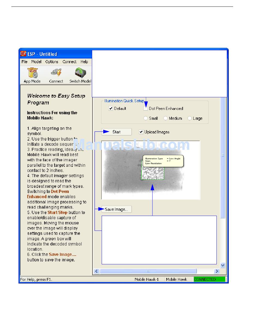Open the Options menu
This screenshot has height=319, width=259.
click(x=52, y=62)
